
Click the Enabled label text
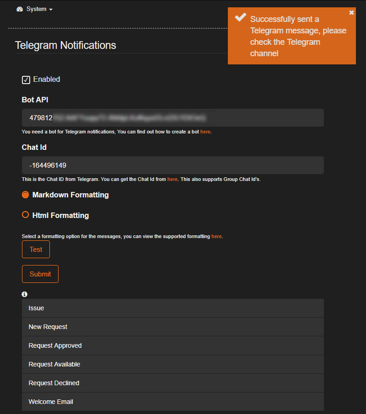pos(47,79)
